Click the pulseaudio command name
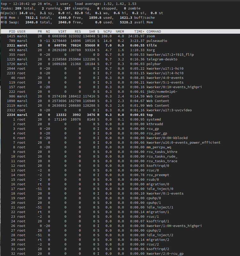 pos(157,41)
